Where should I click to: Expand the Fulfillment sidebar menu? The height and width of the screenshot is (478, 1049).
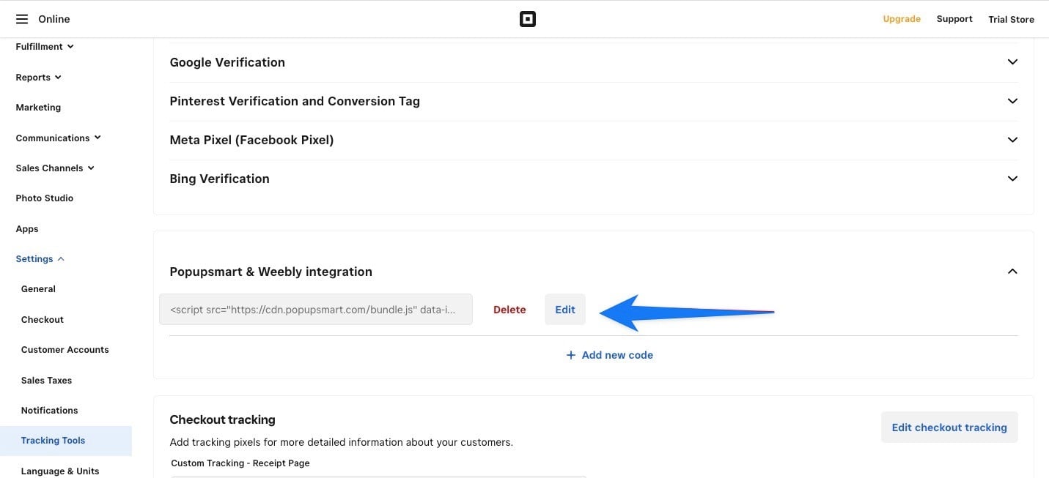coord(45,47)
